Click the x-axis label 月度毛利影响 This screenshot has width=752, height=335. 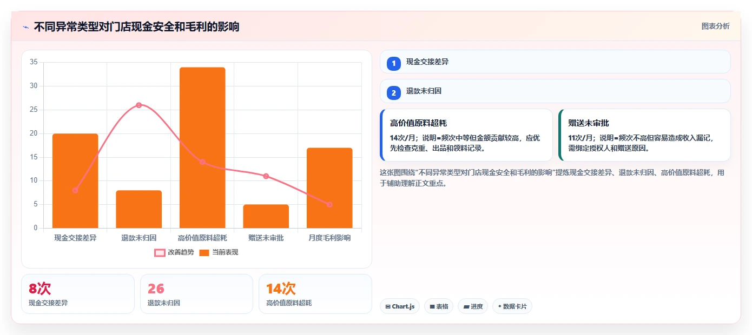(x=329, y=238)
